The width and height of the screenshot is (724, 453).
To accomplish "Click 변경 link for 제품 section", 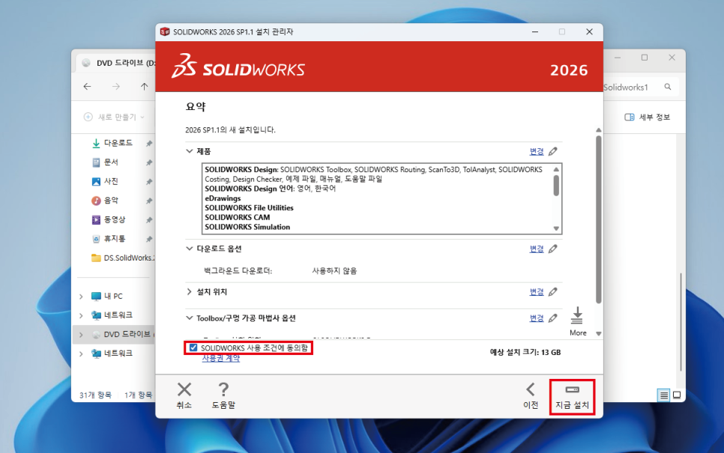I will coord(537,151).
